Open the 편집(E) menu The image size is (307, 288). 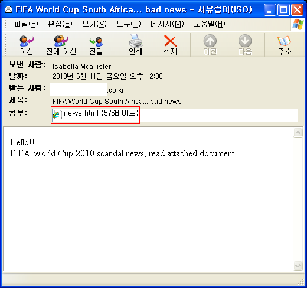point(60,24)
